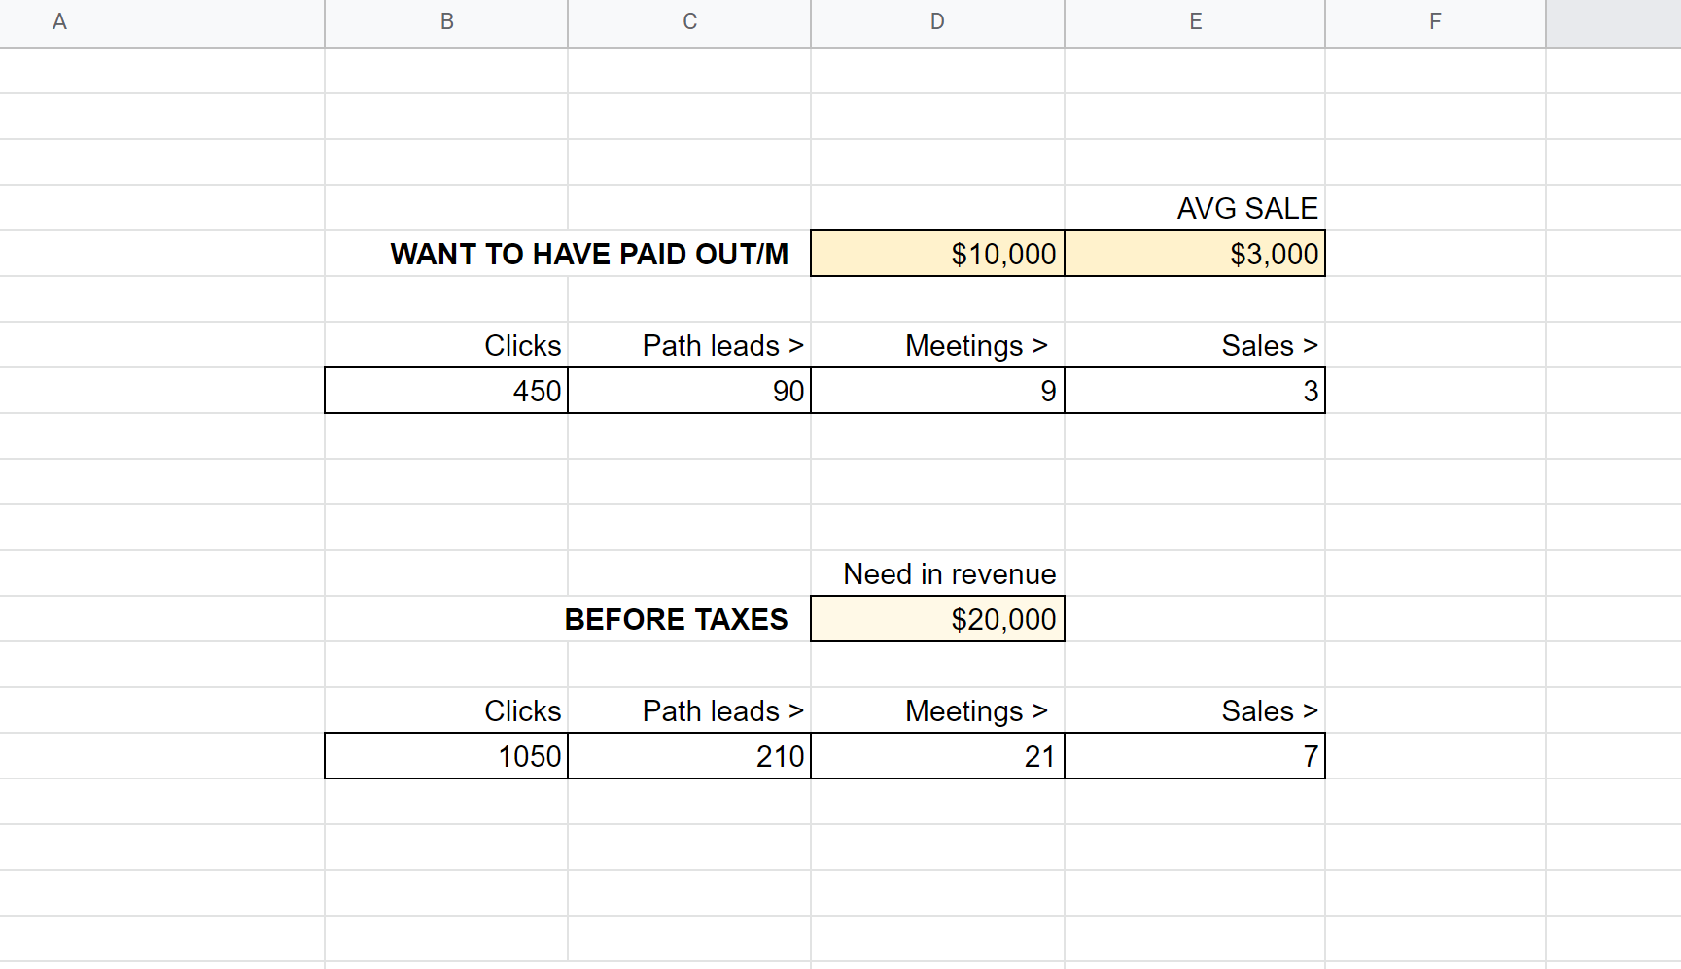
Task: Select the $3,000 average sale cell
Action: click(x=1195, y=254)
